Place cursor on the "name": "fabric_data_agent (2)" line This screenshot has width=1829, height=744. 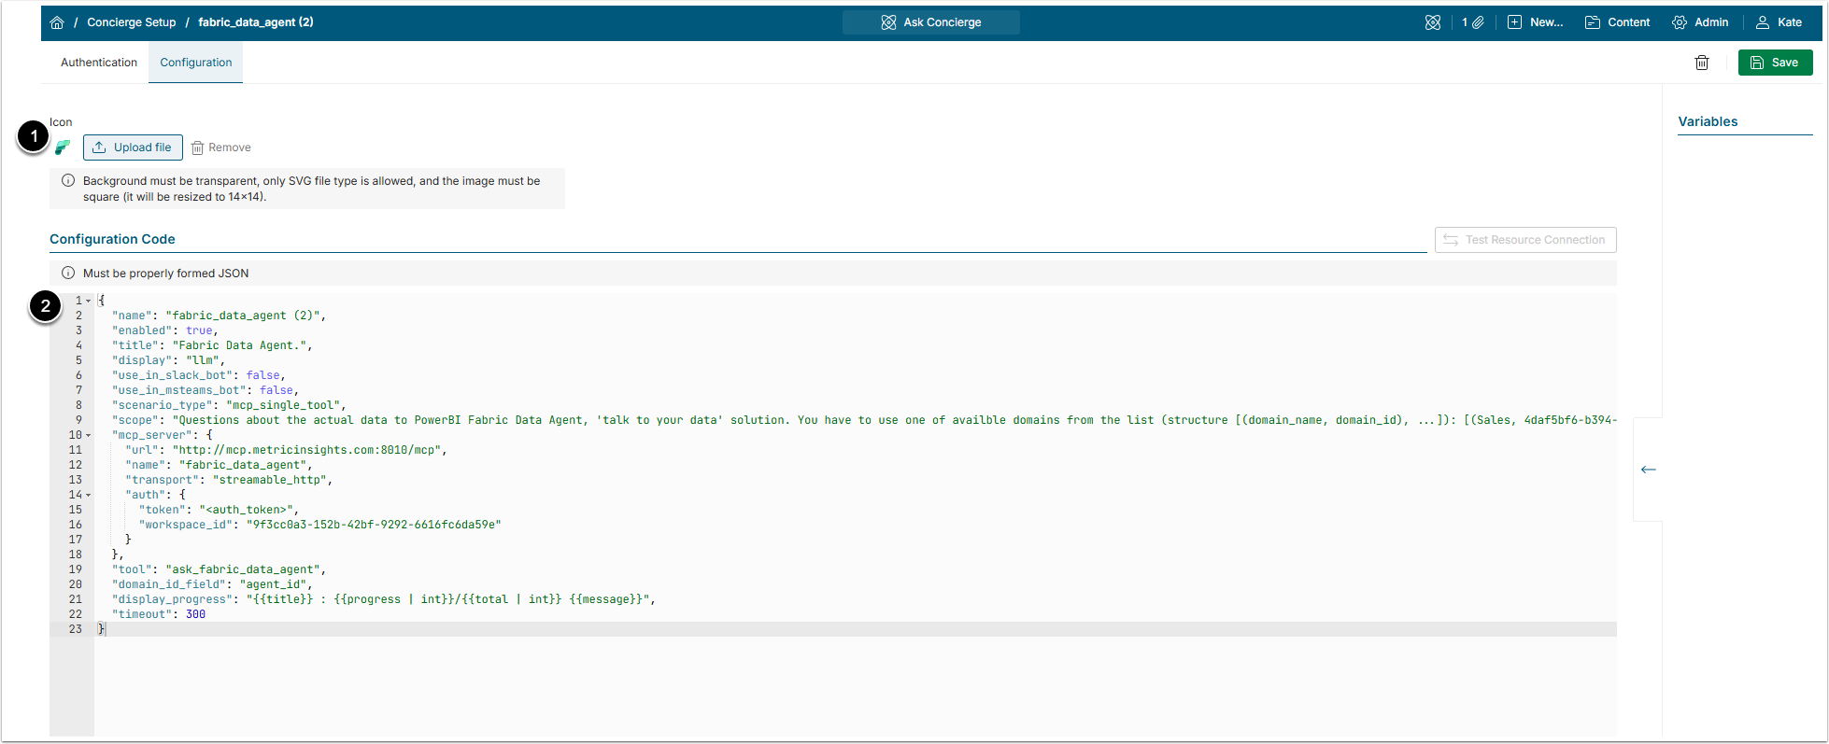point(219,316)
